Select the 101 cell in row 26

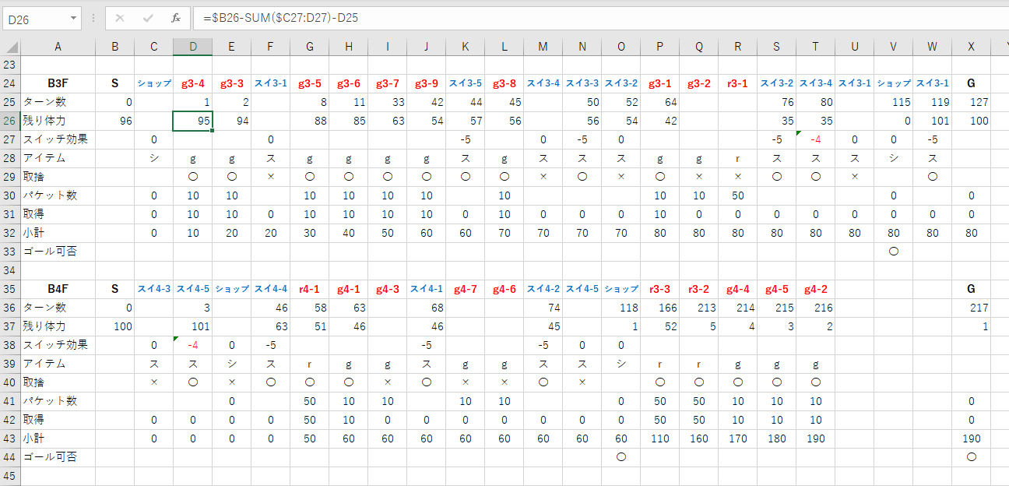pyautogui.click(x=932, y=121)
